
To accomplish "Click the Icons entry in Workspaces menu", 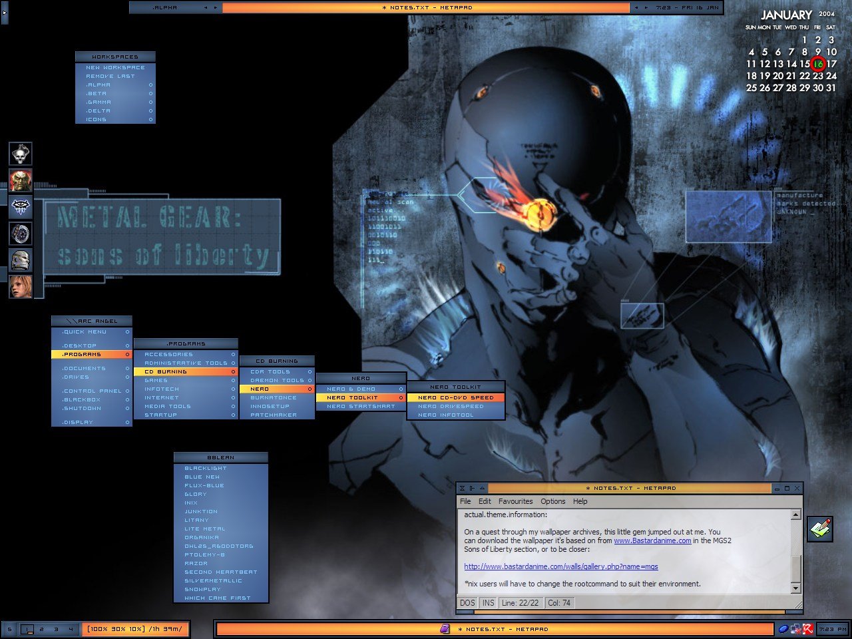I will pos(115,120).
